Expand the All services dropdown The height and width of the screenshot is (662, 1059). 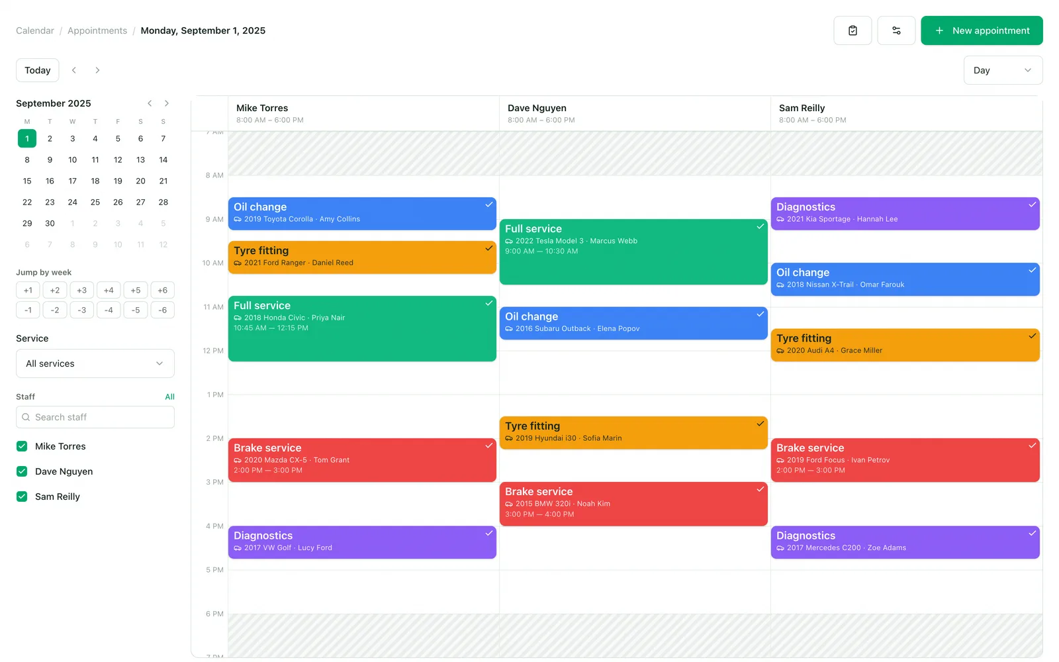pyautogui.click(x=95, y=363)
